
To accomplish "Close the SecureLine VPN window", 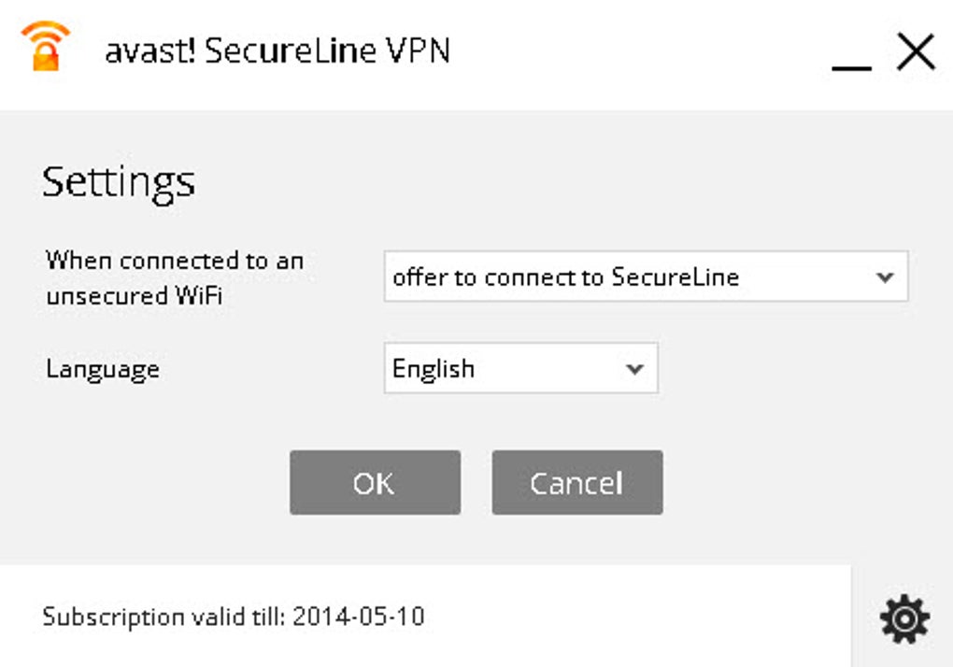I will pyautogui.click(x=916, y=52).
